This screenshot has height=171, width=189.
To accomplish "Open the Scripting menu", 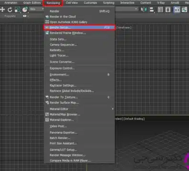I will click(108, 3).
